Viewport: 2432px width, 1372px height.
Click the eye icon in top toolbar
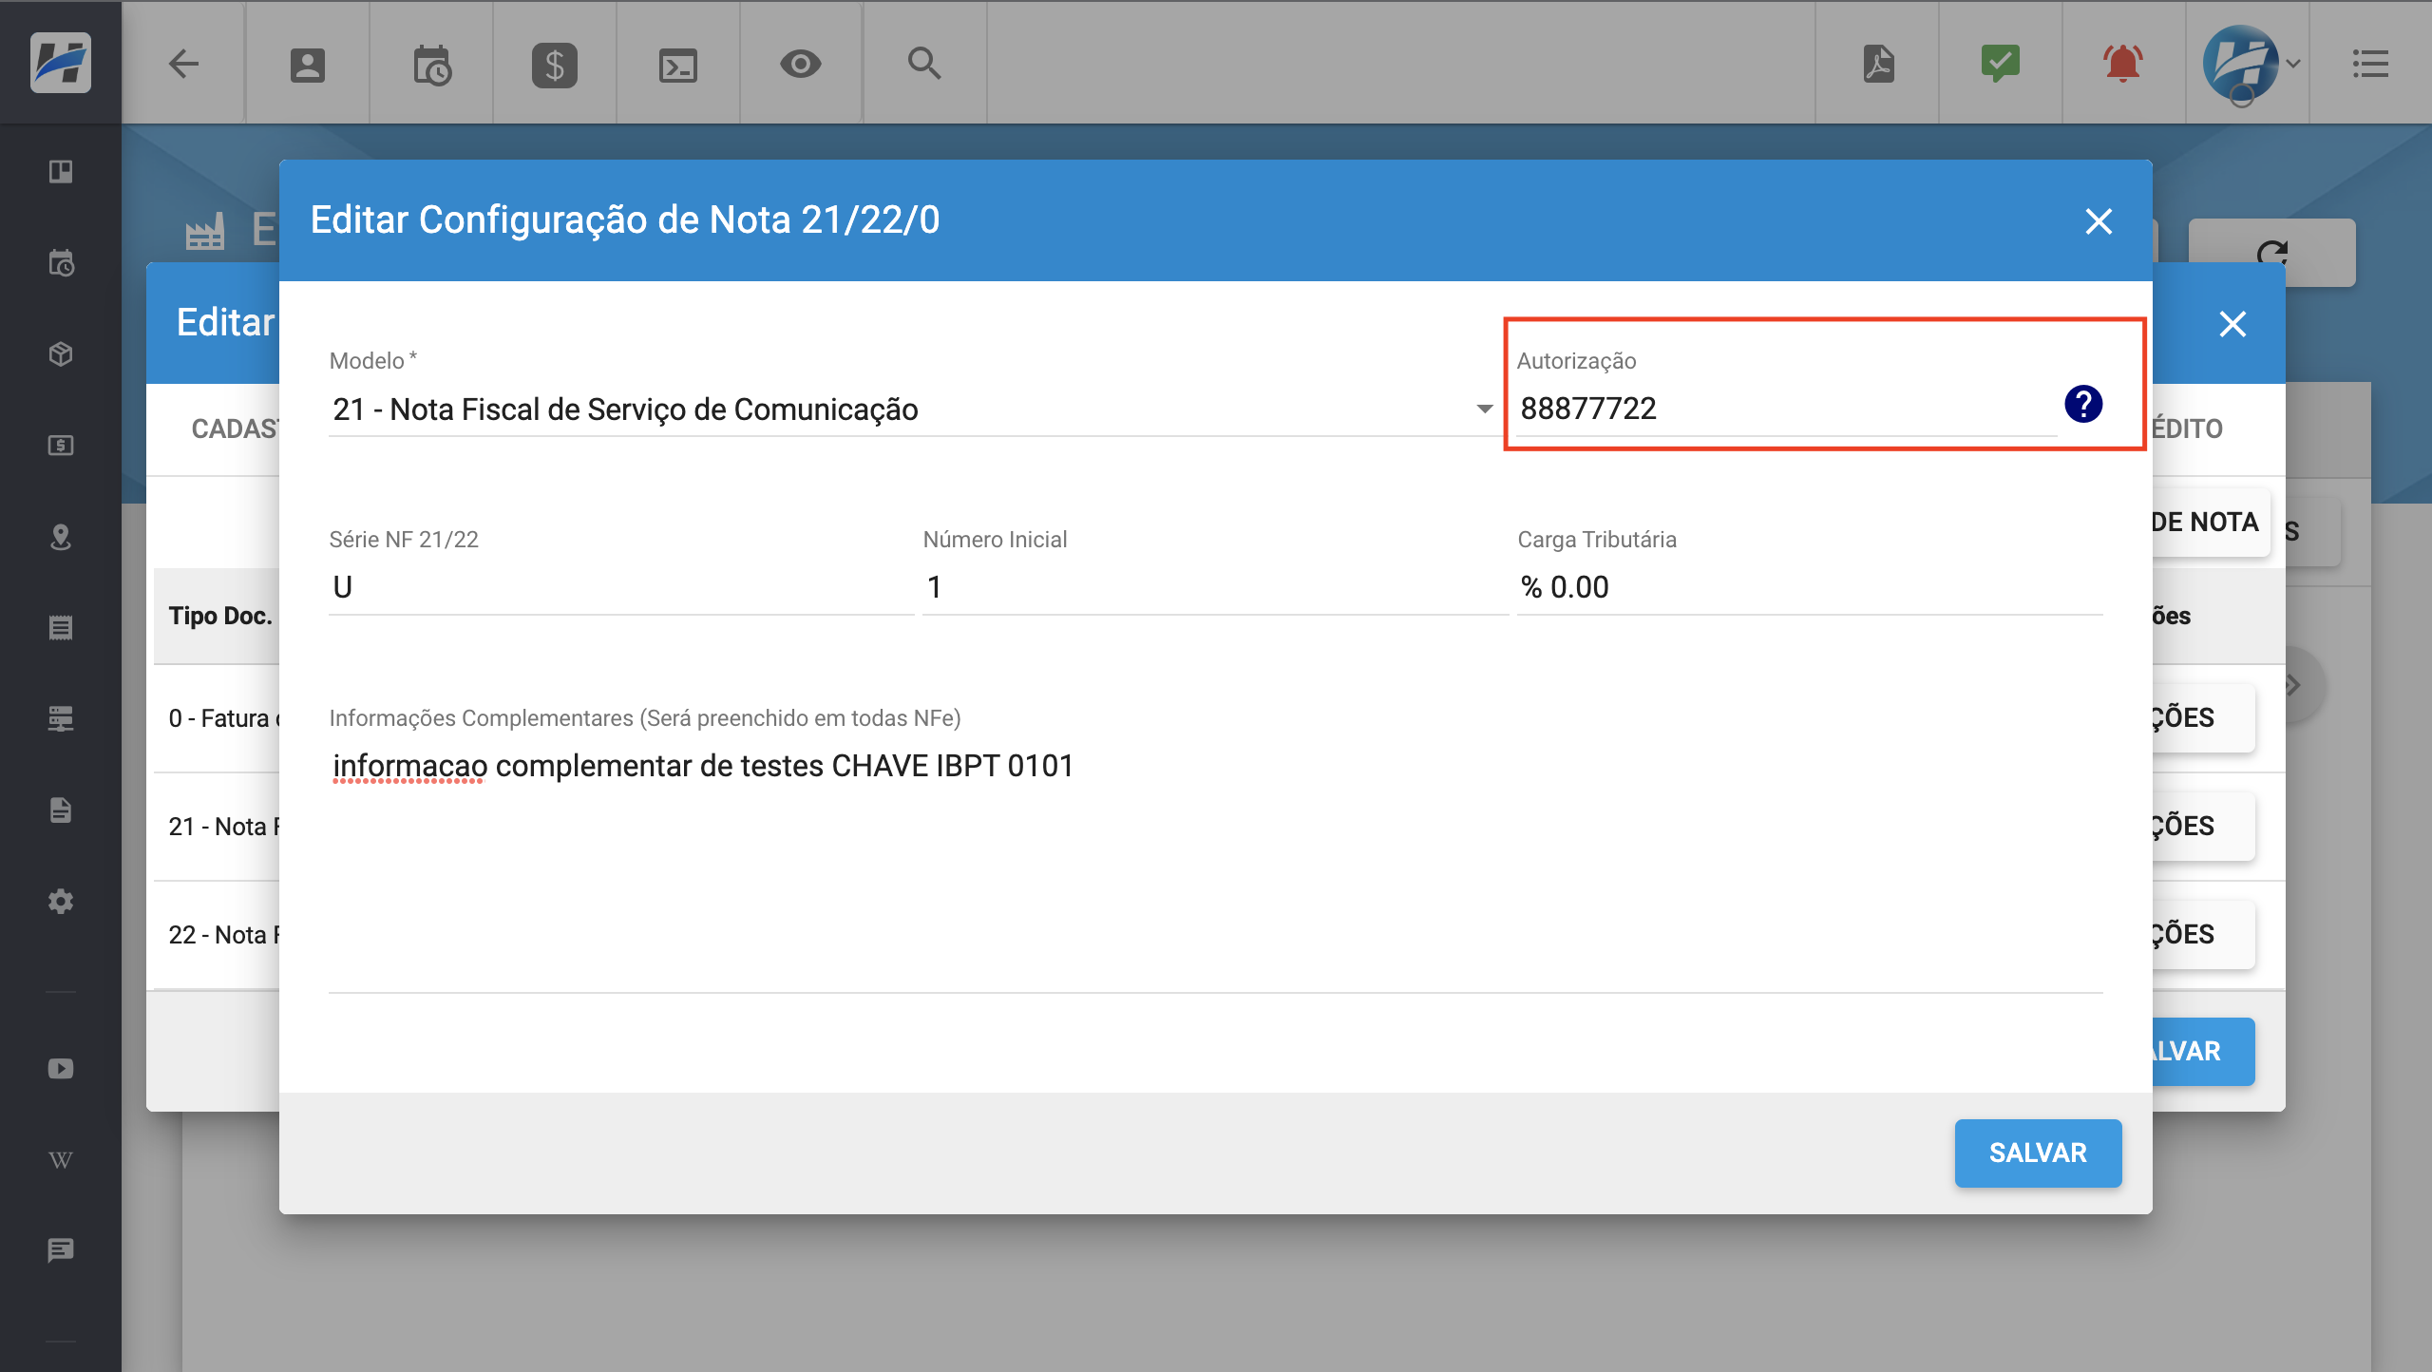point(801,64)
